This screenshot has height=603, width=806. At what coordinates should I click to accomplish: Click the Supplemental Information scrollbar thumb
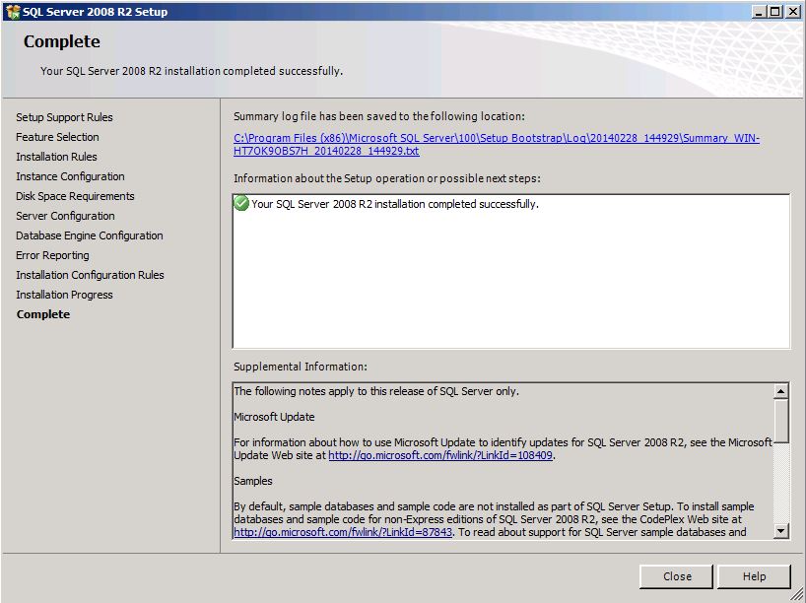[x=781, y=421]
